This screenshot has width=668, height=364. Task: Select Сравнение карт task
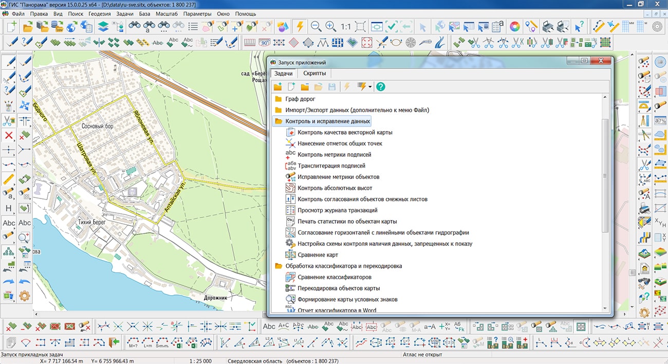[318, 255]
